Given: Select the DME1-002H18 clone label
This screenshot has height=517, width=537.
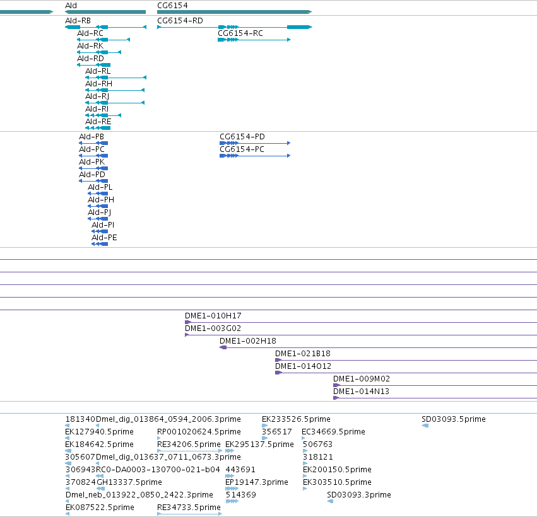Looking at the screenshot, I should 248,342.
